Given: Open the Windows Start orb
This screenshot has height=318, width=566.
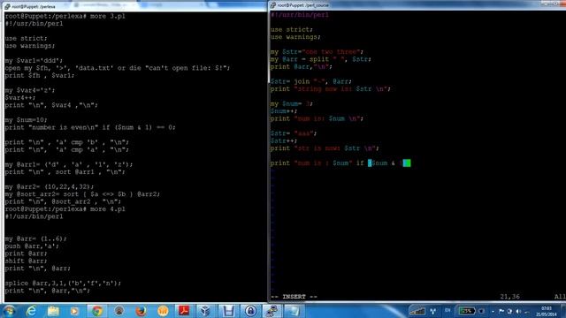Looking at the screenshot, I should [x=9, y=311].
